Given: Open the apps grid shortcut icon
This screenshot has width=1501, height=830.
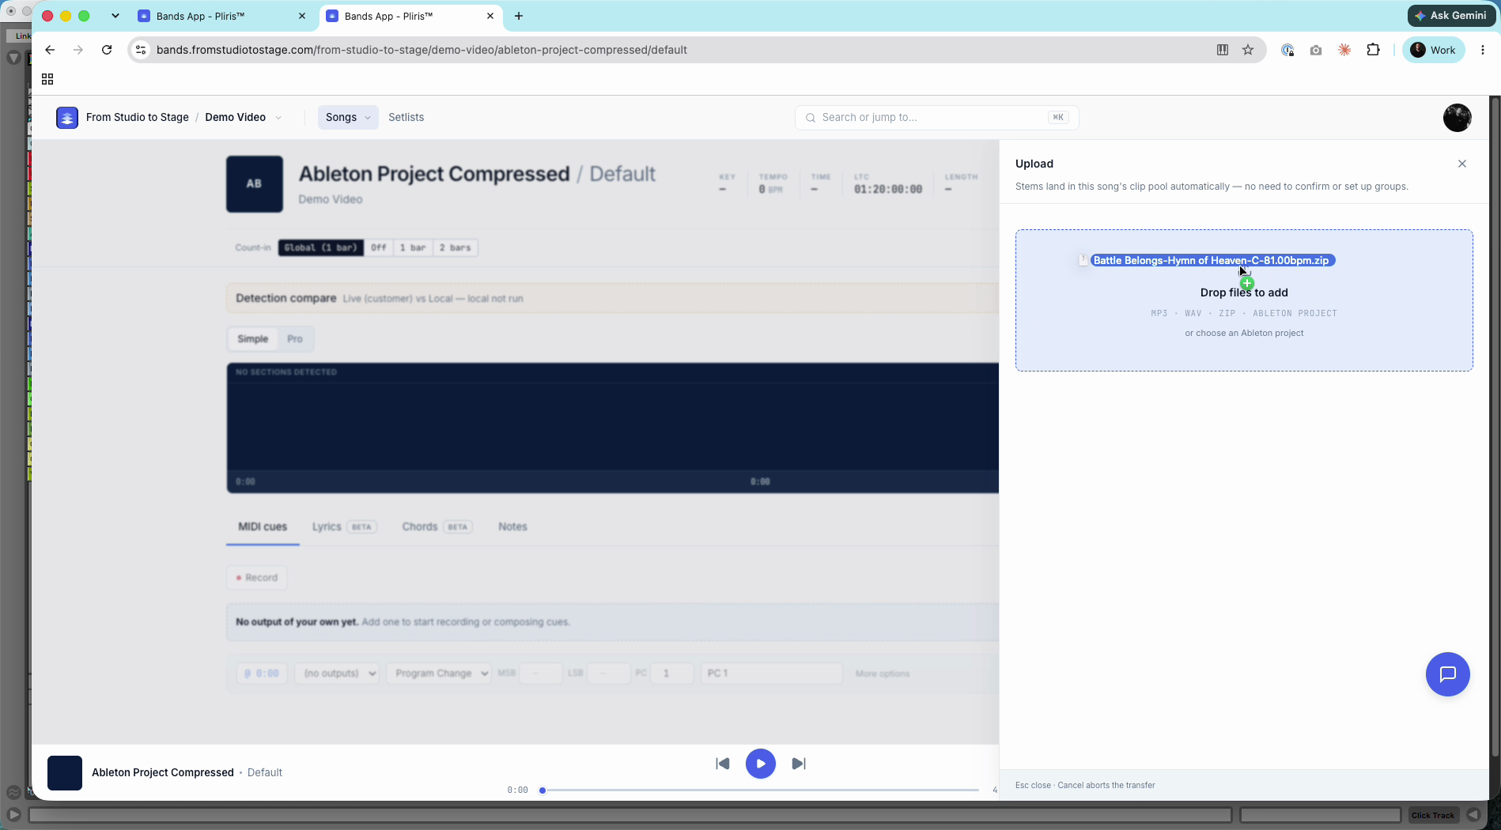Looking at the screenshot, I should click(x=47, y=79).
